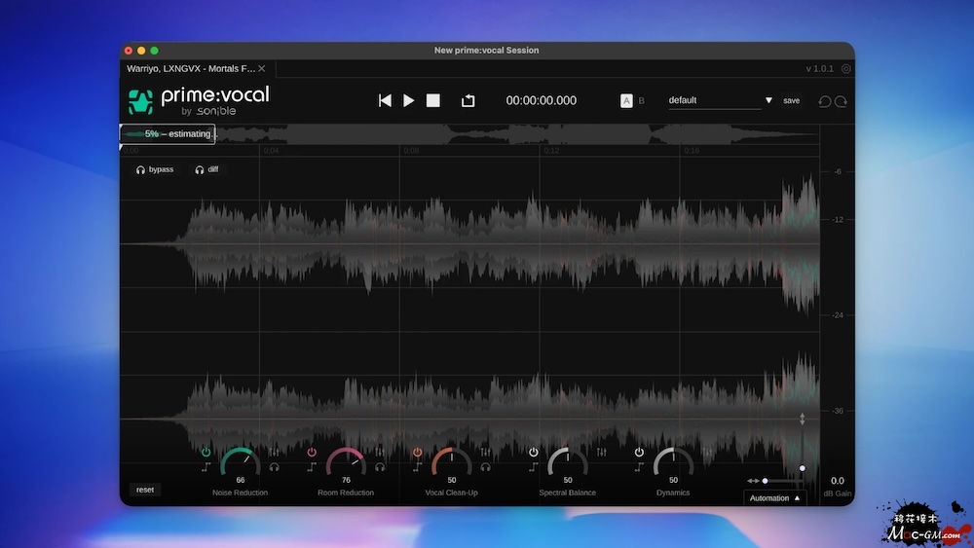
Task: Click the overview waveform strip
Action: click(x=469, y=134)
